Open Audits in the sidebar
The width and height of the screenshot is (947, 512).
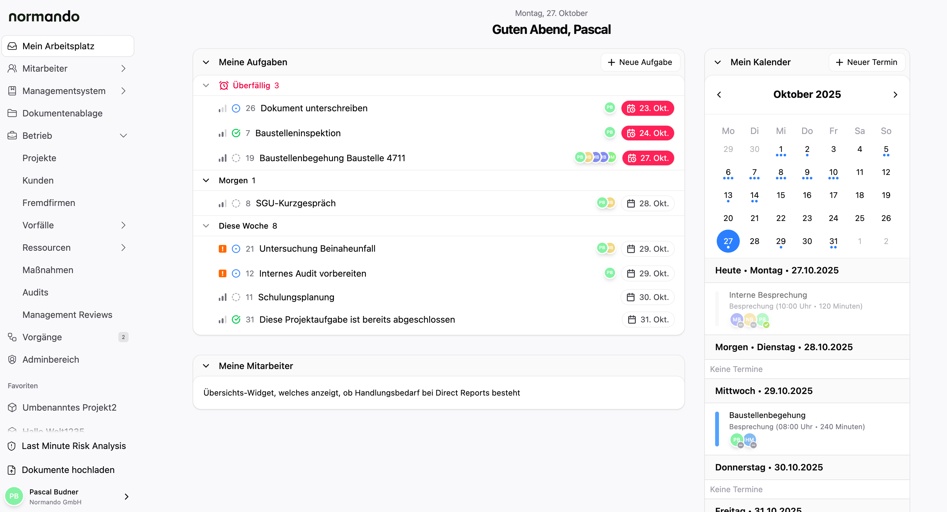coord(35,292)
